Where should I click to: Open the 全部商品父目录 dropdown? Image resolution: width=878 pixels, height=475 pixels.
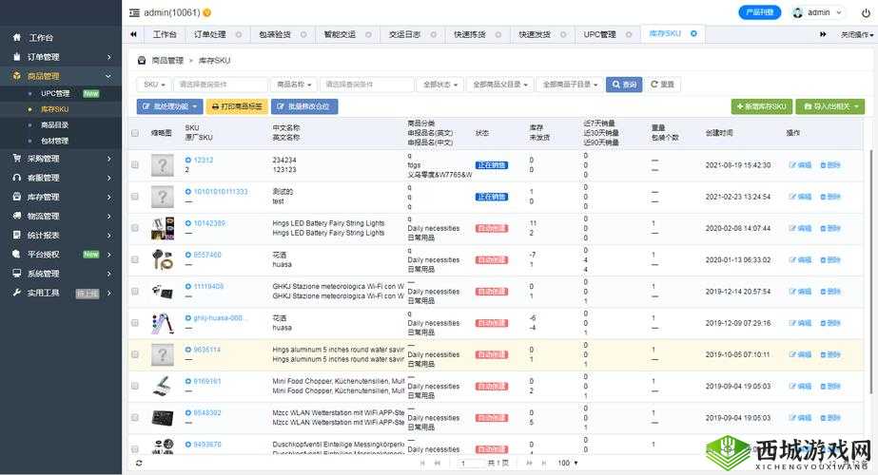[x=500, y=85]
